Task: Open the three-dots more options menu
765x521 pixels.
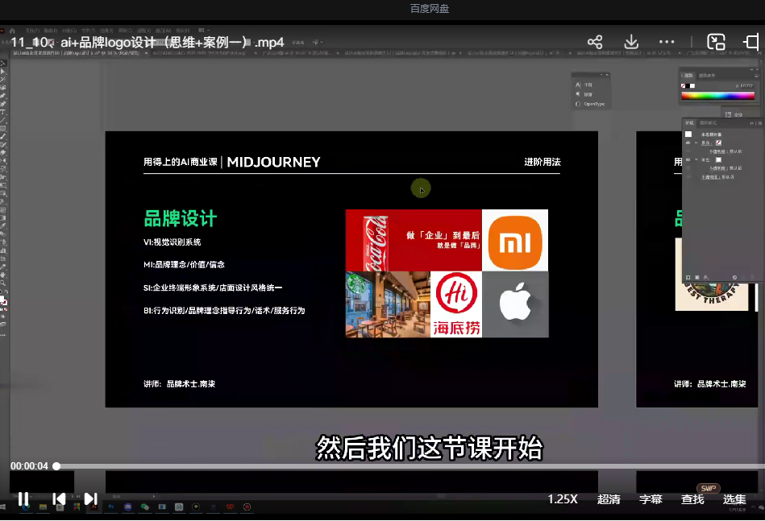Action: (667, 42)
